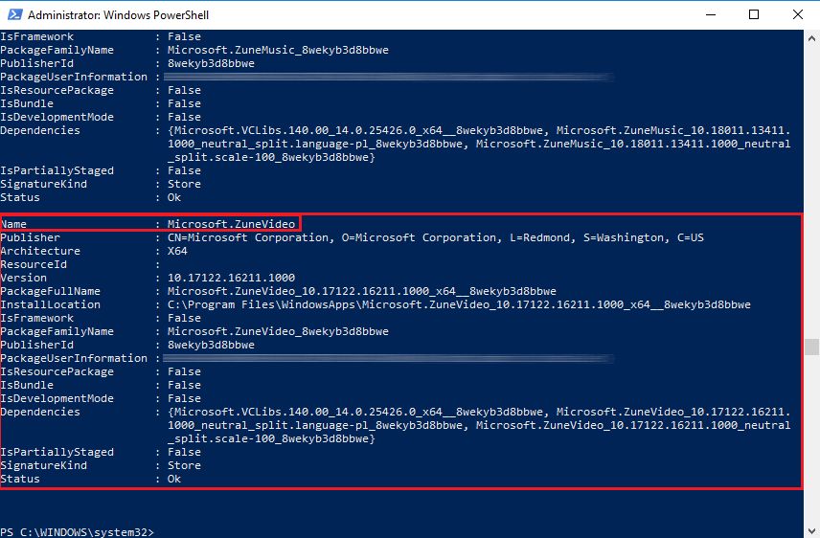Click the ZuneVideo IsBundle label
Screen dimensions: 820x538
click(x=27, y=386)
